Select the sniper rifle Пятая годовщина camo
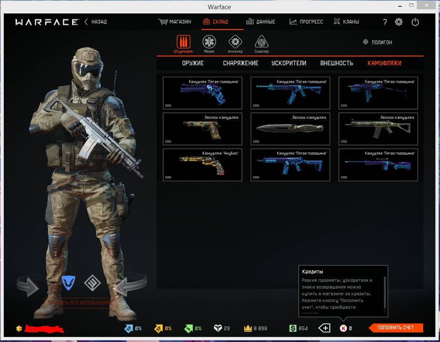Screen dimensions: 440x342 point(378,165)
